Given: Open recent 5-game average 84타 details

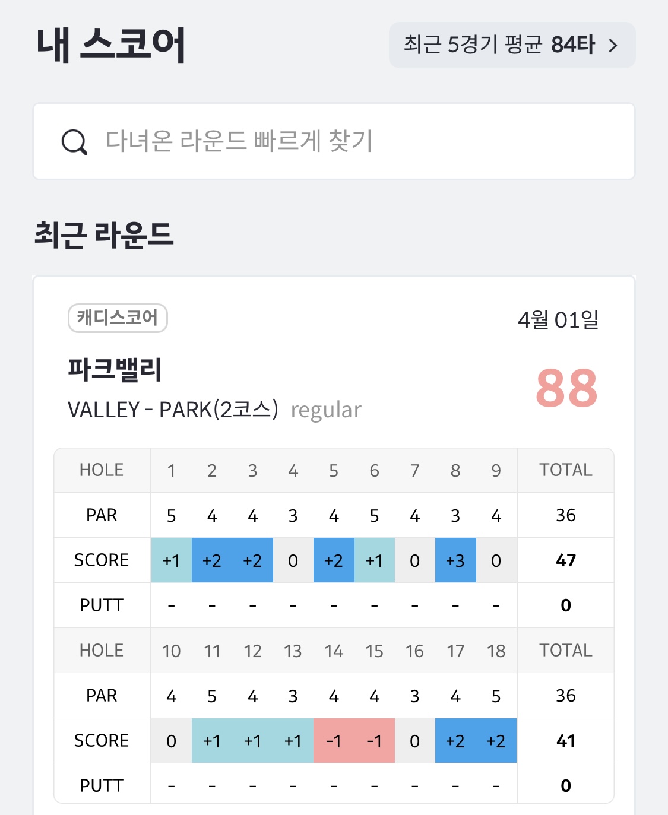Looking at the screenshot, I should 499,45.
